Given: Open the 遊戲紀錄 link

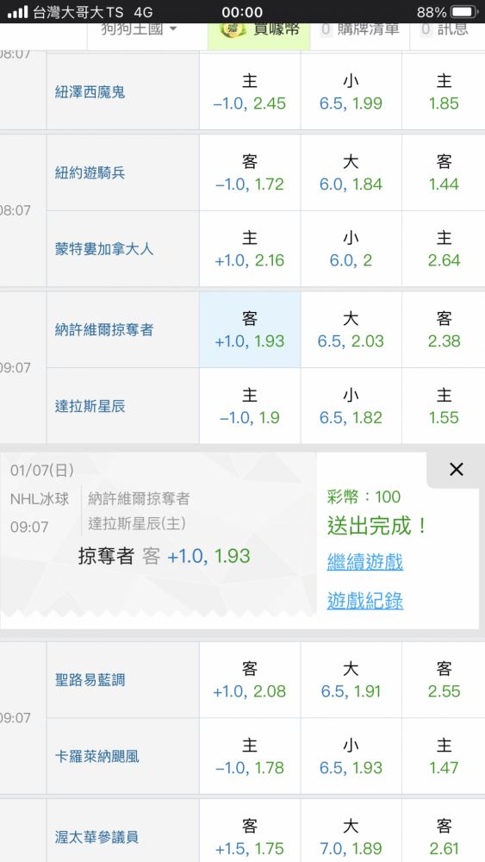Looking at the screenshot, I should click(x=365, y=600).
